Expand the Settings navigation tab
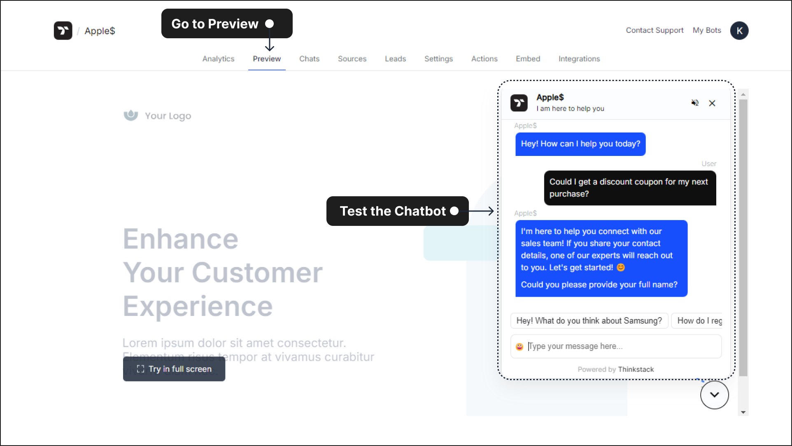792x446 pixels. [x=438, y=59]
